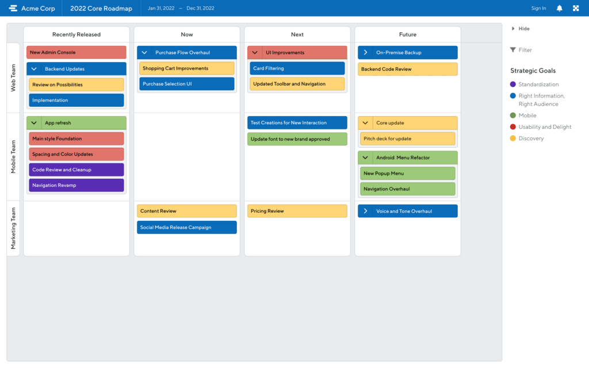Collapse the Purchase Flow Overhaul group

(x=144, y=52)
